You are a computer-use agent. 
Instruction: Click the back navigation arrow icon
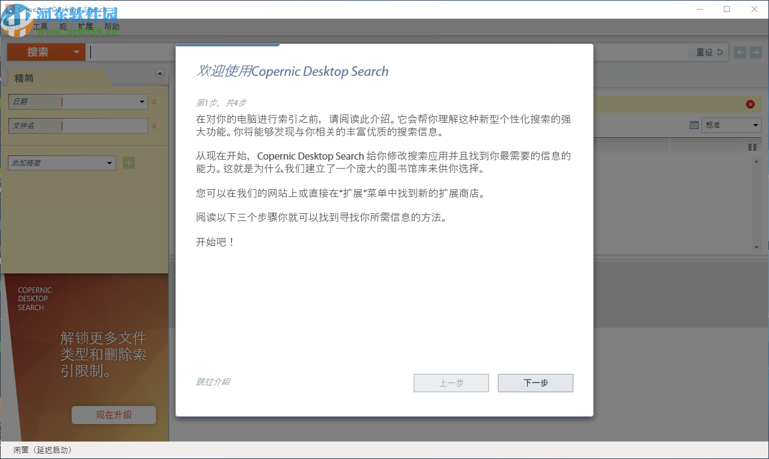tap(740, 52)
